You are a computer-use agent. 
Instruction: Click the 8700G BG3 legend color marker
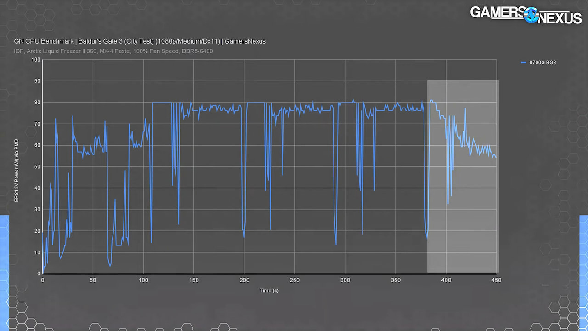pyautogui.click(x=524, y=62)
